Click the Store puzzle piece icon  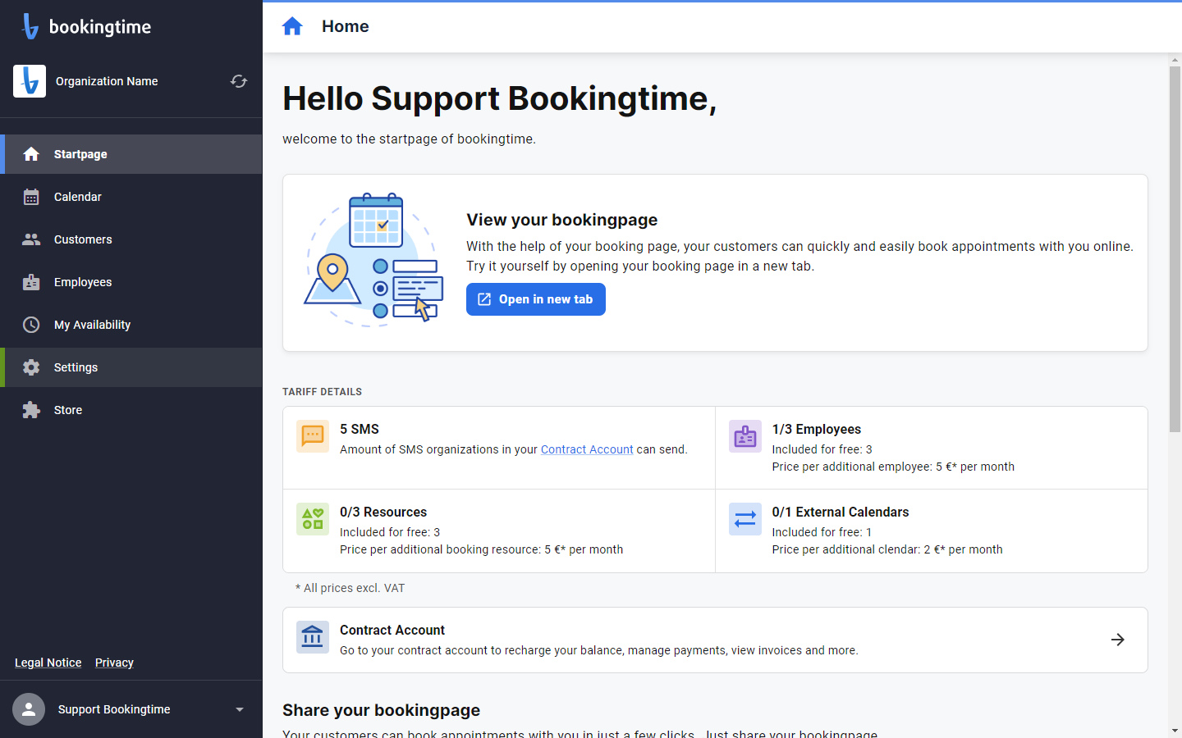[31, 410]
